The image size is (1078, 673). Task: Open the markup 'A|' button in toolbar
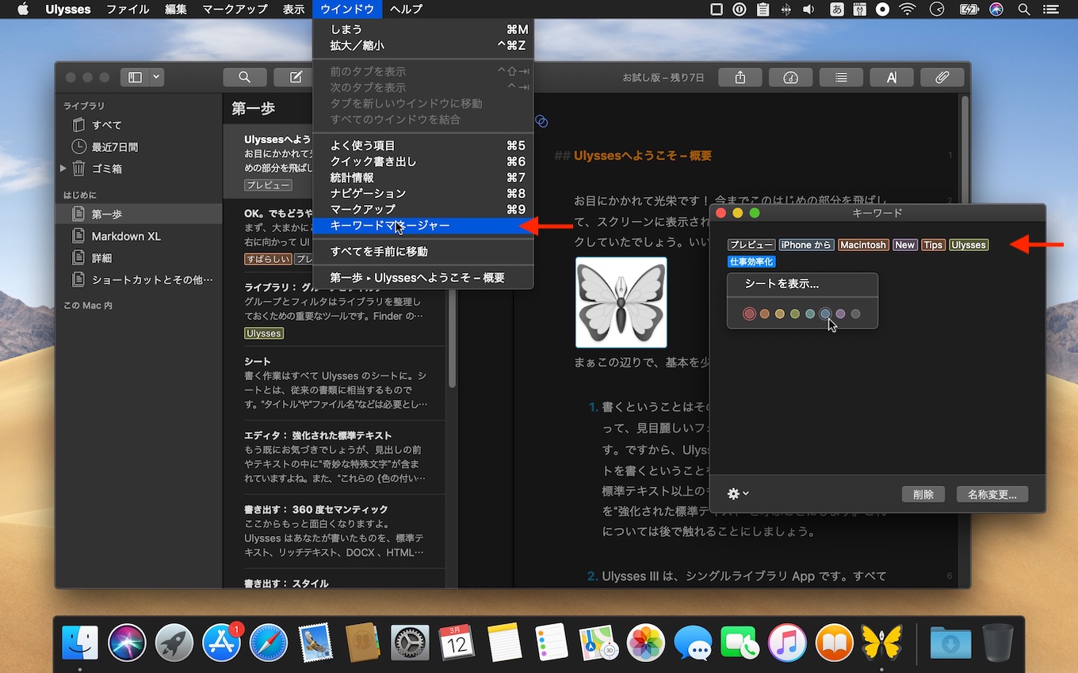892,78
